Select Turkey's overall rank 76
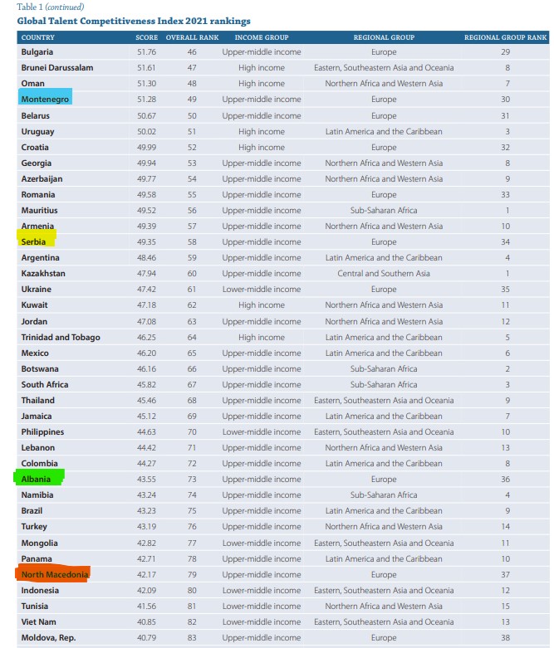This screenshot has width=554, height=648. (192, 526)
